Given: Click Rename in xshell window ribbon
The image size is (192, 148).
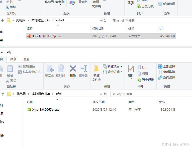Looking at the screenshot, I should point(83,2).
